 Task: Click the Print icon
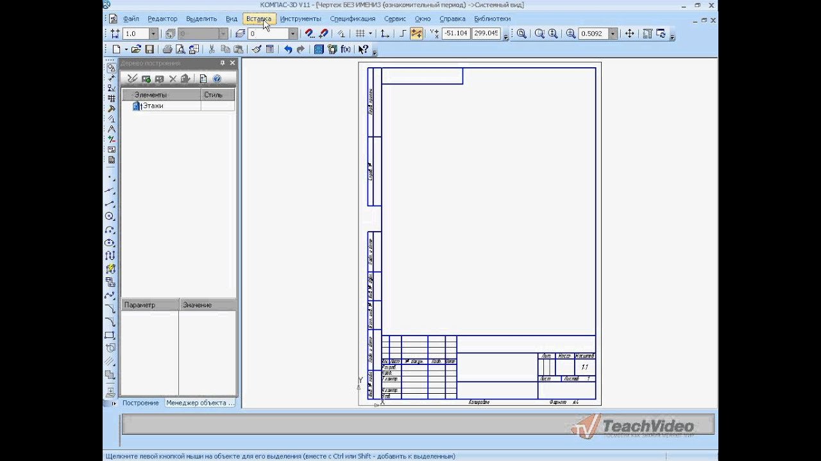click(167, 49)
